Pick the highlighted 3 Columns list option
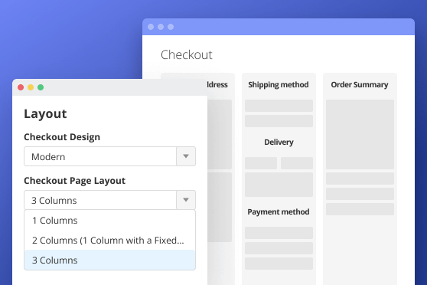 coord(109,260)
